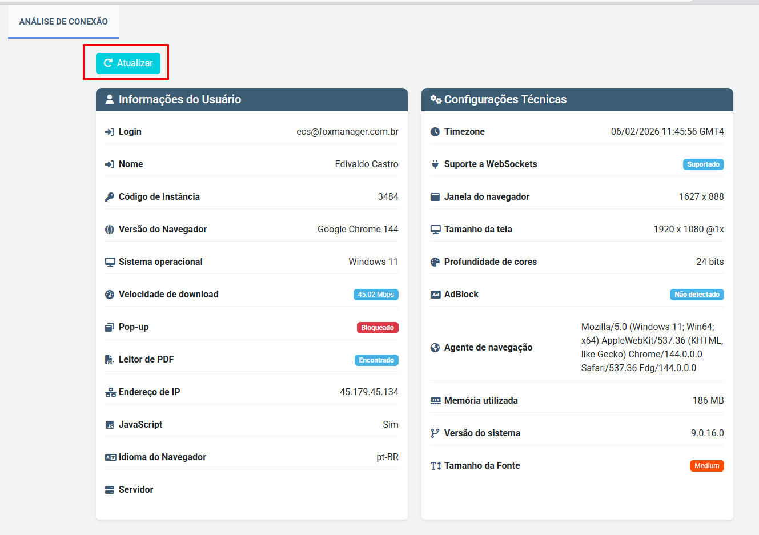Click the Atualizar refresh button

(128, 63)
